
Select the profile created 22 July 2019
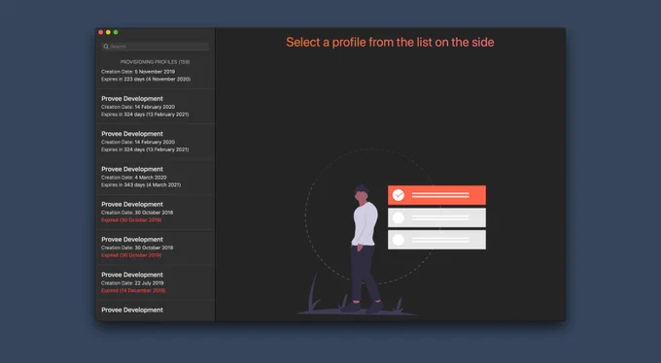pos(156,282)
